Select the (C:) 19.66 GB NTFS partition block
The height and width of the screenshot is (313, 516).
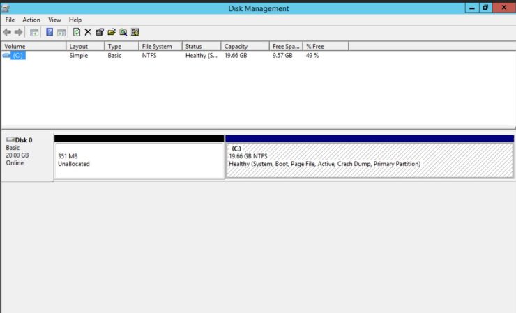[370, 160]
